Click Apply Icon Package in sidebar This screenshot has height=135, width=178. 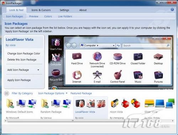(x=19, y=80)
